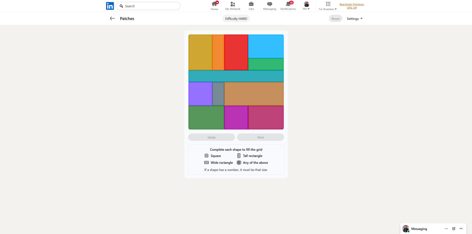Select the purple square patch
The width and height of the screenshot is (472, 234).
(x=201, y=94)
